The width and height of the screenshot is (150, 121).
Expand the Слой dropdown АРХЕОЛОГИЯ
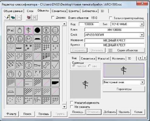click(142, 35)
